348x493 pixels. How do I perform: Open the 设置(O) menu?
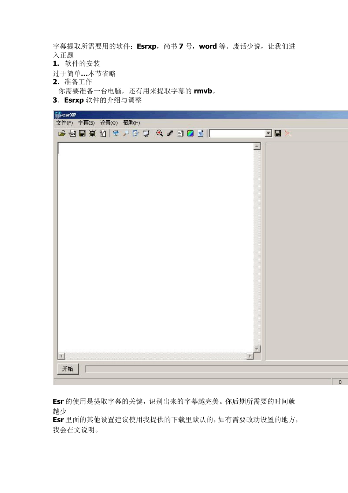[109, 123]
